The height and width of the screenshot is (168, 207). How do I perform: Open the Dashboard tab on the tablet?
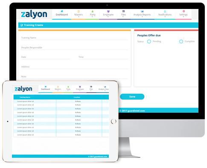(45, 89)
